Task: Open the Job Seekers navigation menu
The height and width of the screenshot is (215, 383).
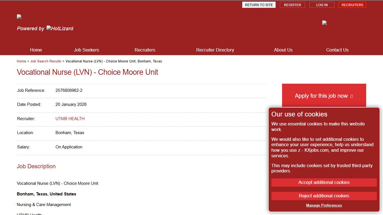Action: pyautogui.click(x=86, y=50)
